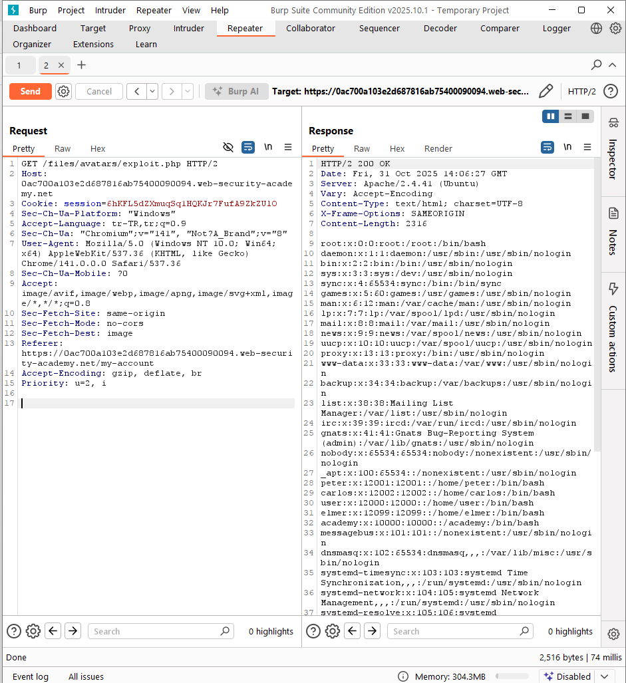Open the top-right settings gear icon
The width and height of the screenshot is (626, 683).
pyautogui.click(x=615, y=29)
